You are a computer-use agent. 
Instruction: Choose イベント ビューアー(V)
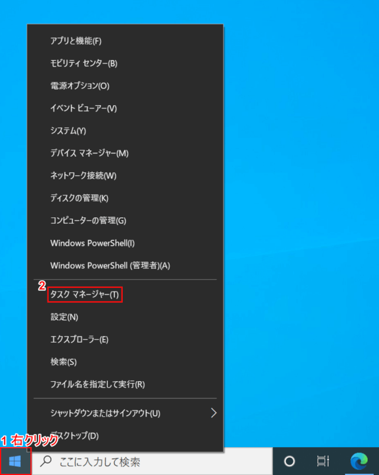(125, 108)
